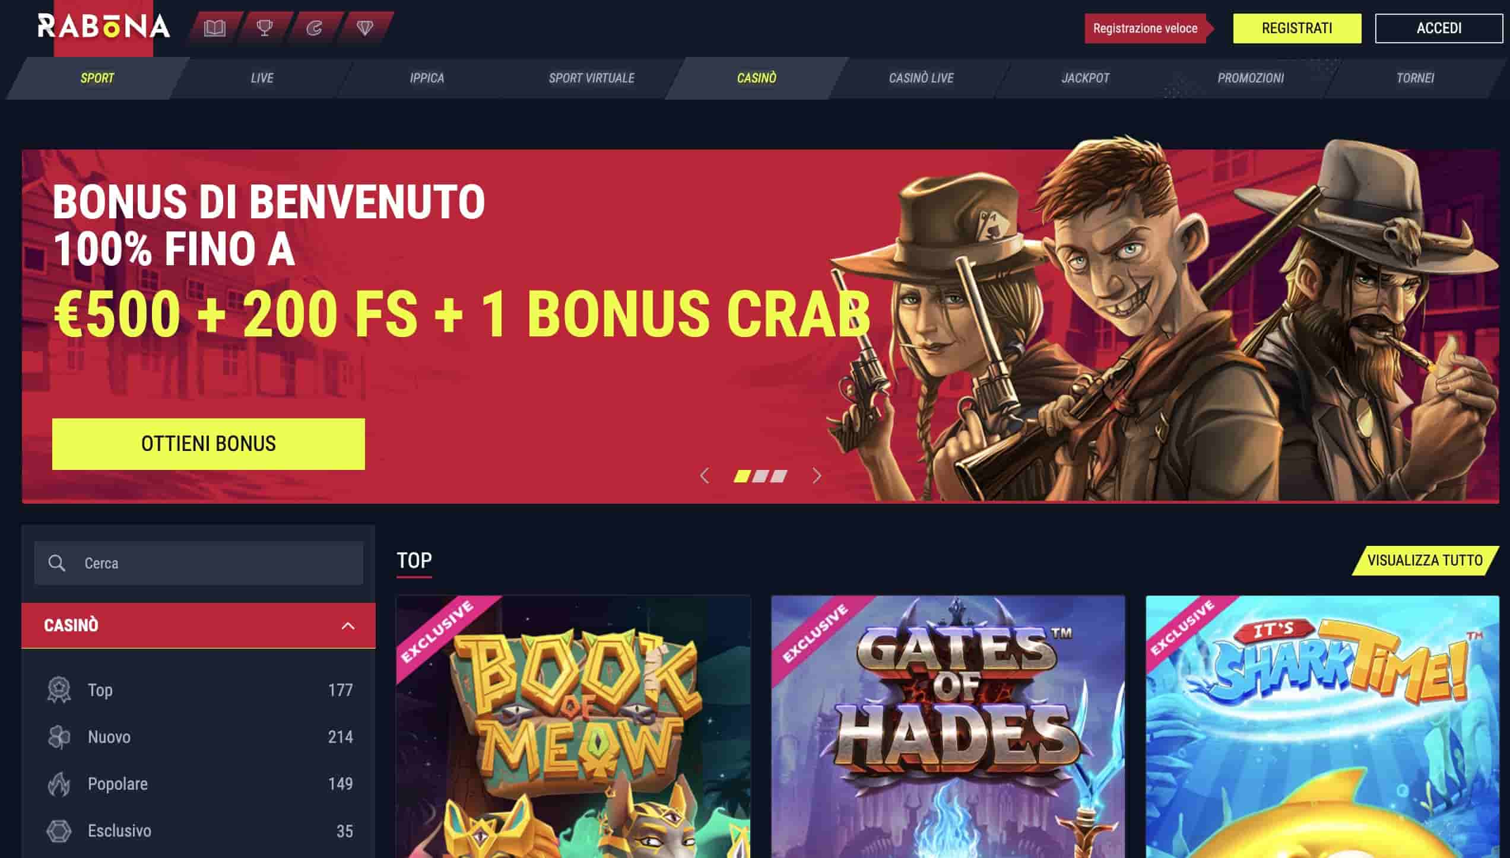Click the search magnifier icon beside Cerca
1510x858 pixels.
click(x=57, y=563)
